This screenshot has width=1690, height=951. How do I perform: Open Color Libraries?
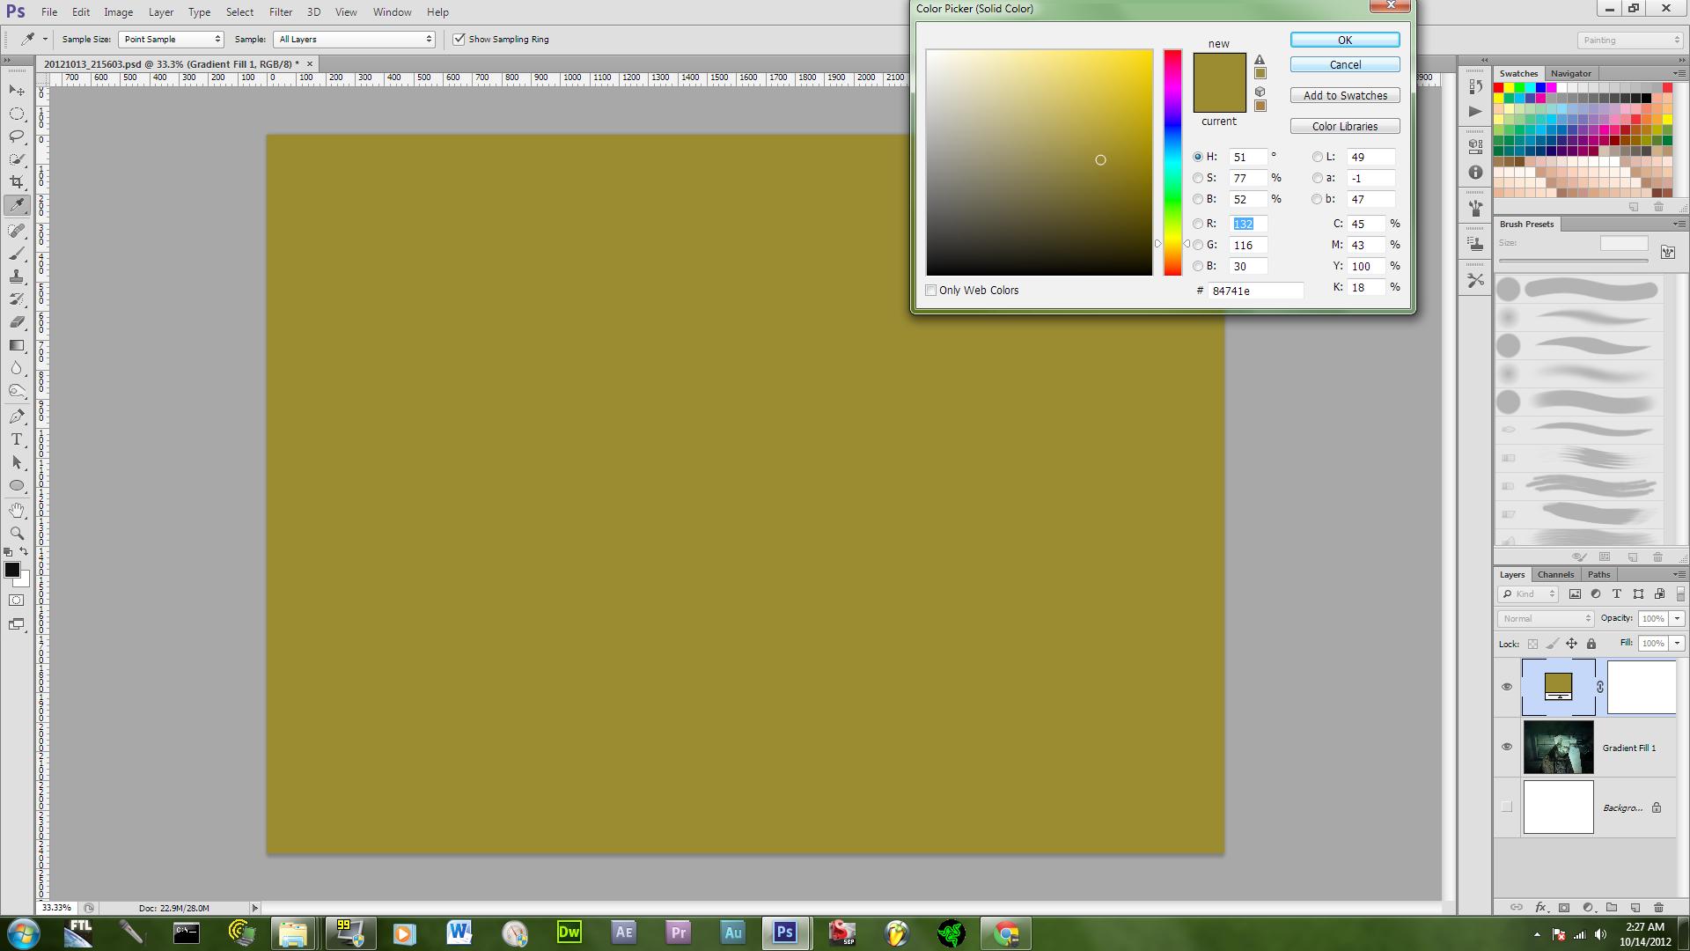(1344, 127)
